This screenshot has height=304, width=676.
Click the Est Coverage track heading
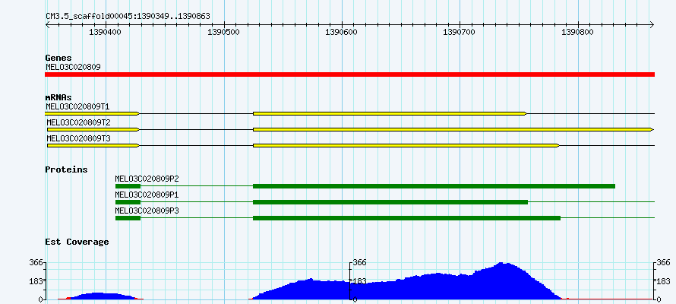tap(77, 242)
